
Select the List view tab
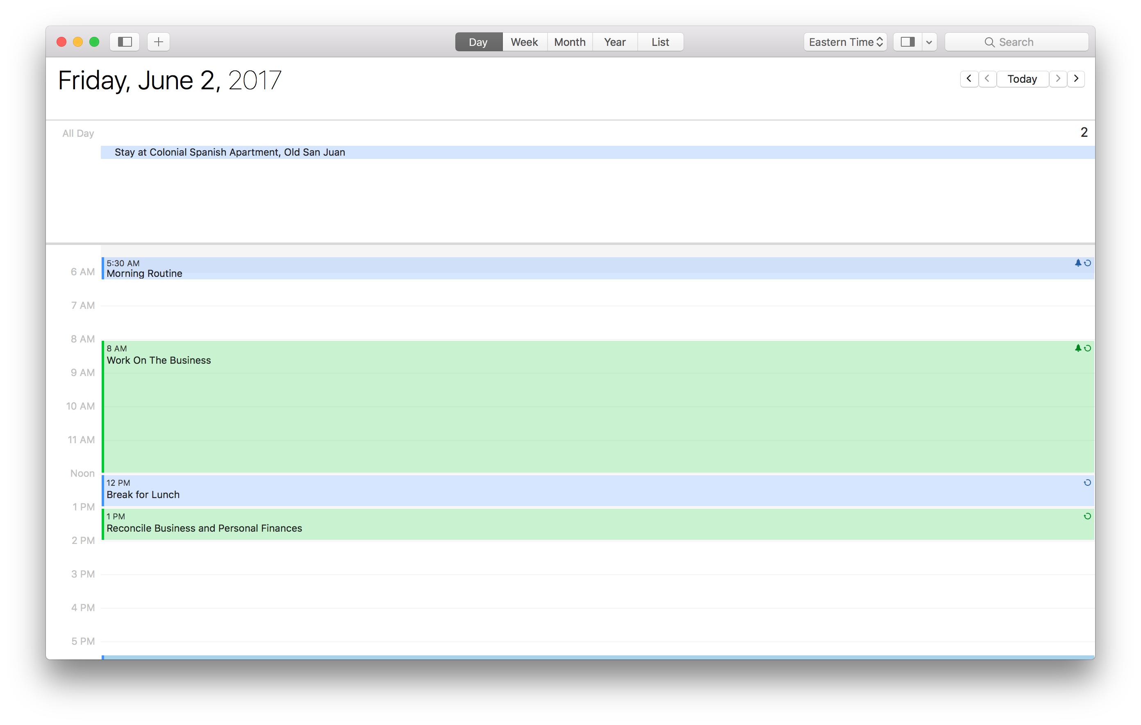[x=660, y=42]
